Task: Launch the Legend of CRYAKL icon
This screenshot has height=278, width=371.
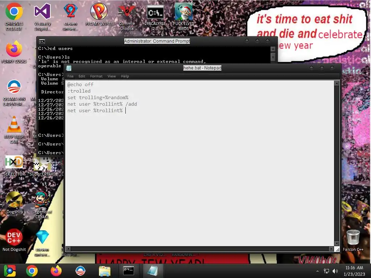Action: pos(42,205)
